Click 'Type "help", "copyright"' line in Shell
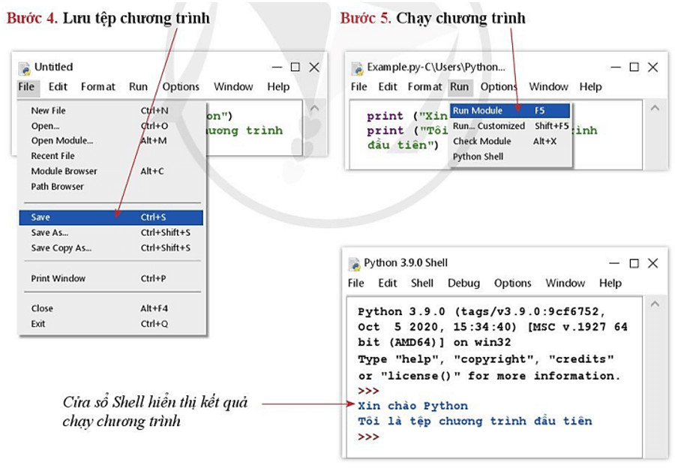Image resolution: width=675 pixels, height=468 pixels. (x=486, y=359)
